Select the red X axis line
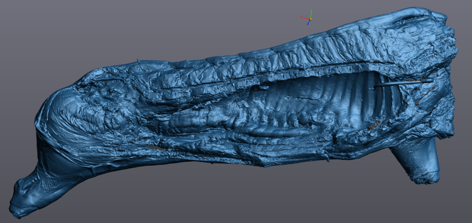Image resolution: width=472 pixels, height=223 pixels. click(305, 18)
